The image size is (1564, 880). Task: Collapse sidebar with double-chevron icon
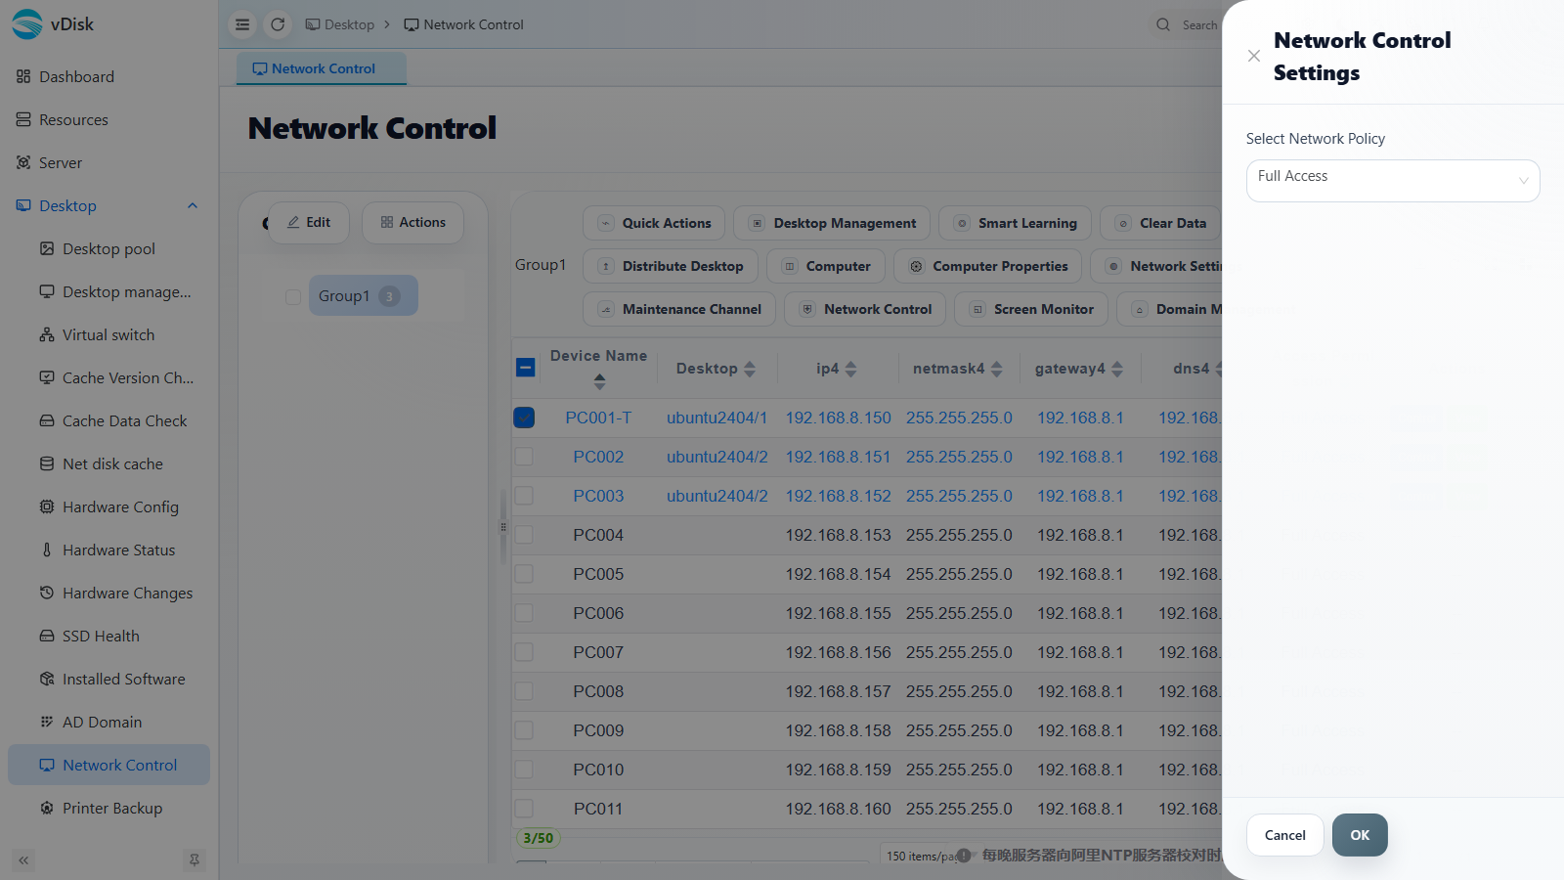coord(23,860)
